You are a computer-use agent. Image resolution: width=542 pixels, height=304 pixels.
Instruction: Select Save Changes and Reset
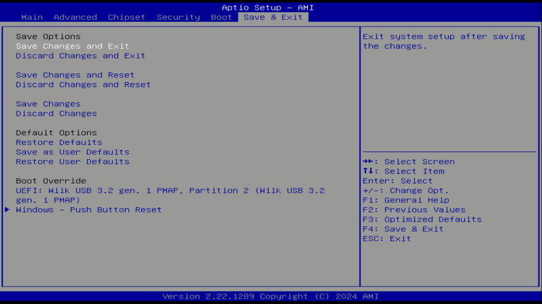point(75,75)
